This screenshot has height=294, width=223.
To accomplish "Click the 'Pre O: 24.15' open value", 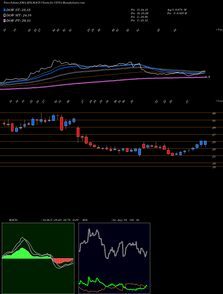I will pos(139,10).
